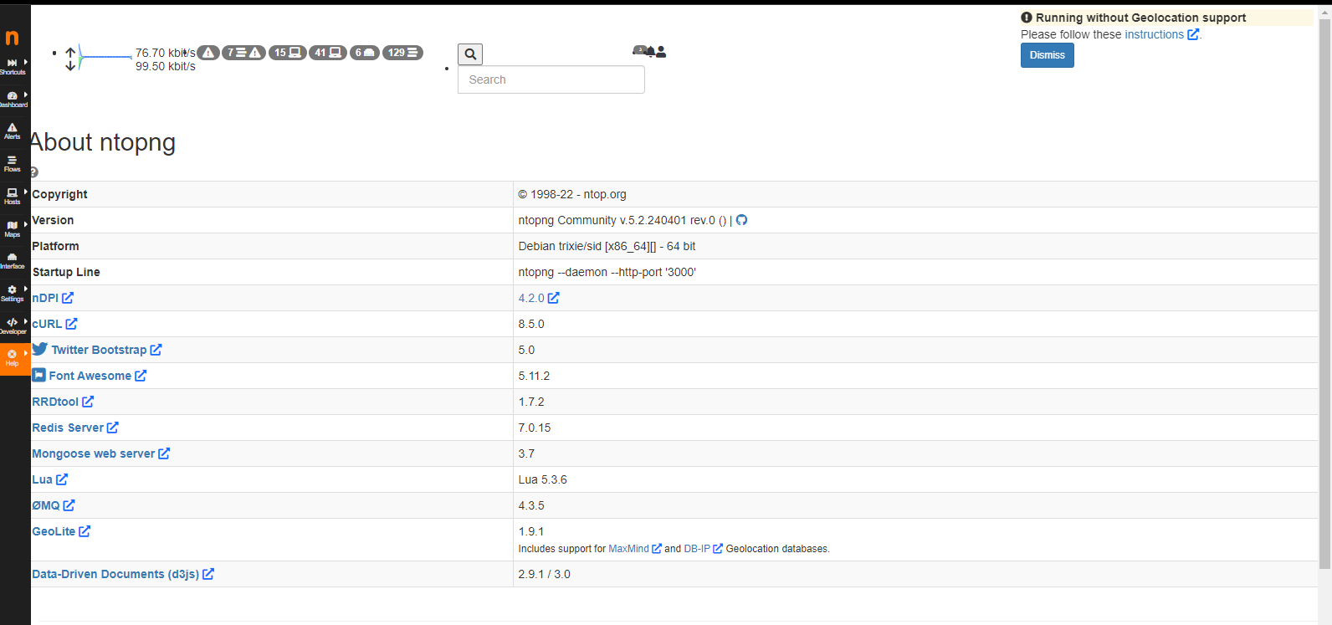Open the 129 active flows badge
Image resolution: width=1332 pixels, height=625 pixels.
click(x=402, y=53)
